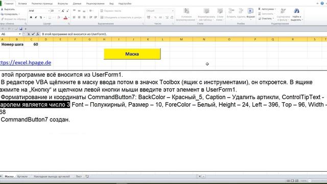This screenshot has width=327, height=184.
Task: Open Форматировать как таблицу menu
Action: tap(206, 15)
